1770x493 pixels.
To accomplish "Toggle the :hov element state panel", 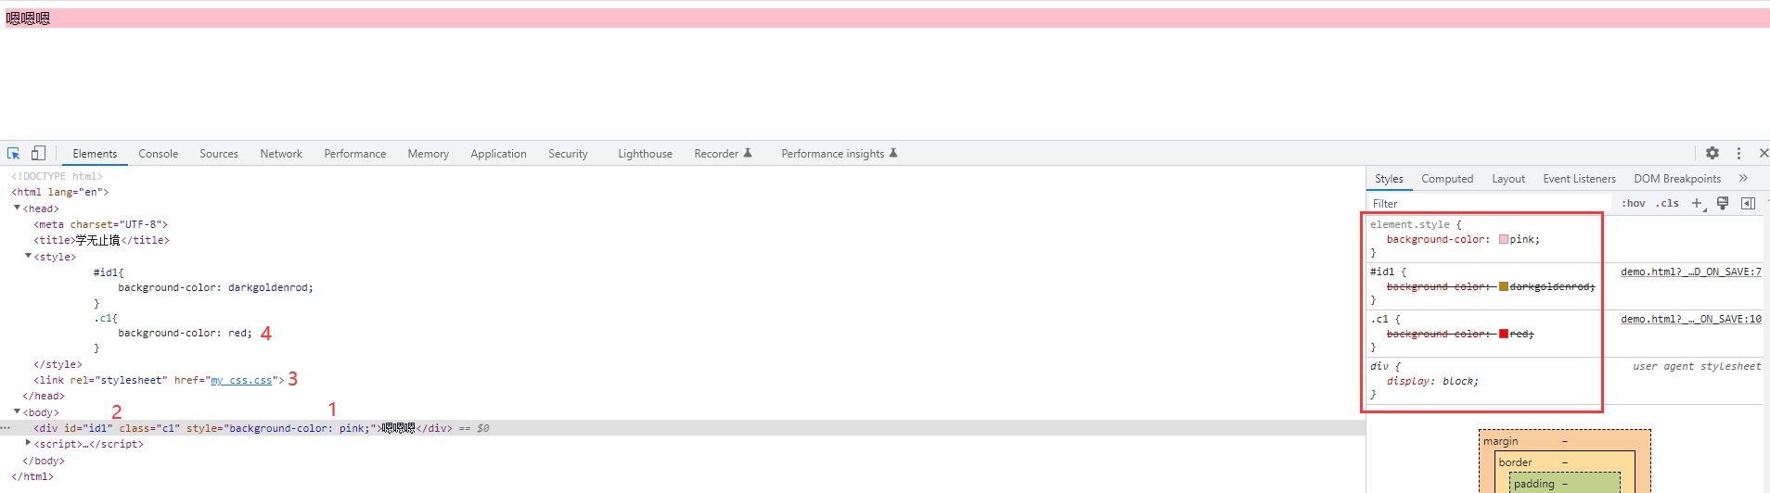I will [x=1634, y=204].
